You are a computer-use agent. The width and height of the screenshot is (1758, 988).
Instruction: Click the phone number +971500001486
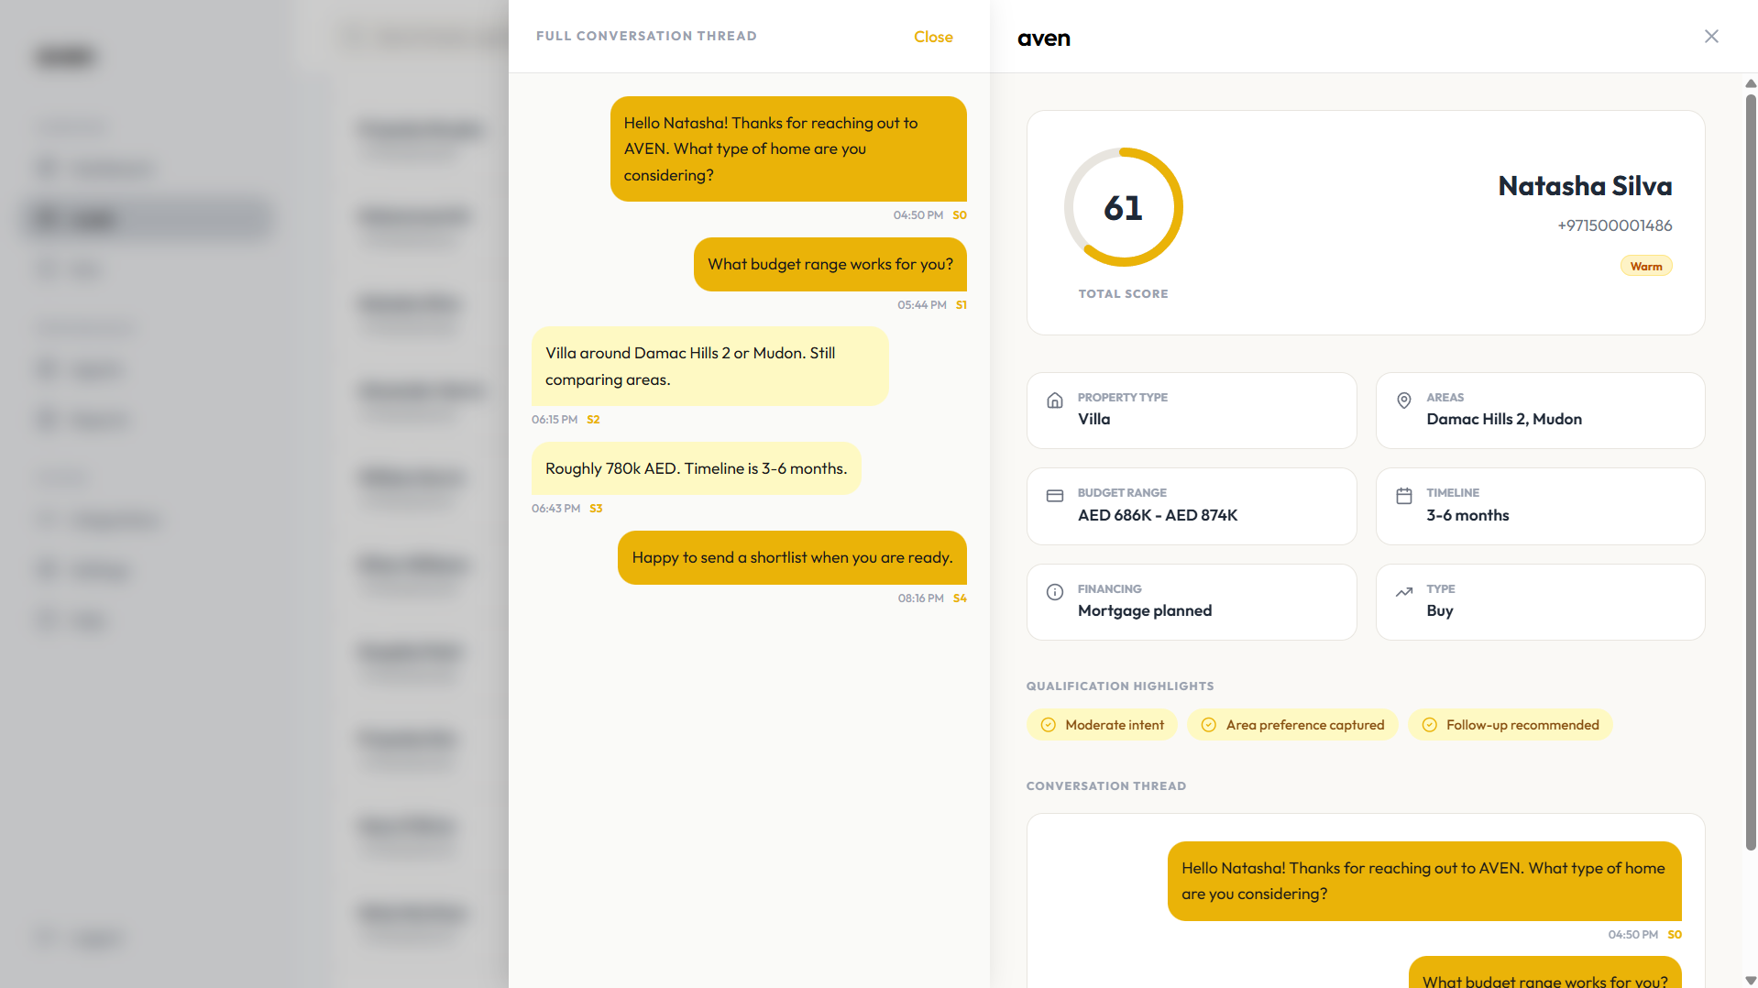1614,225
